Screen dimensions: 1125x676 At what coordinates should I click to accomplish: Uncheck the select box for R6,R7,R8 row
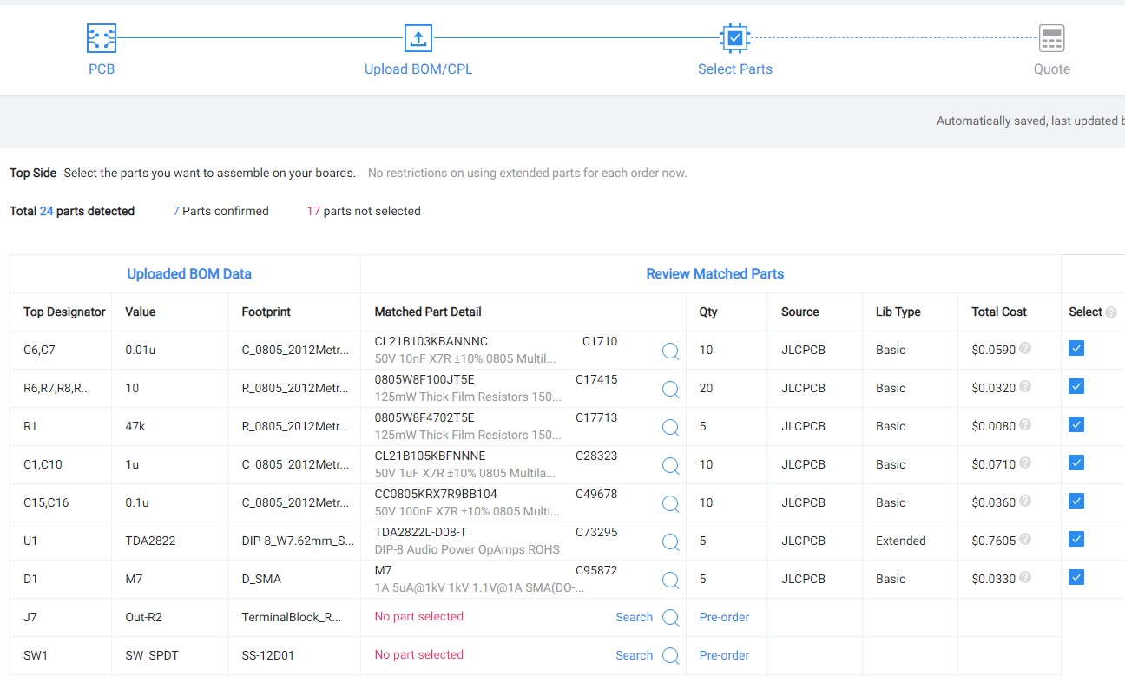point(1076,386)
